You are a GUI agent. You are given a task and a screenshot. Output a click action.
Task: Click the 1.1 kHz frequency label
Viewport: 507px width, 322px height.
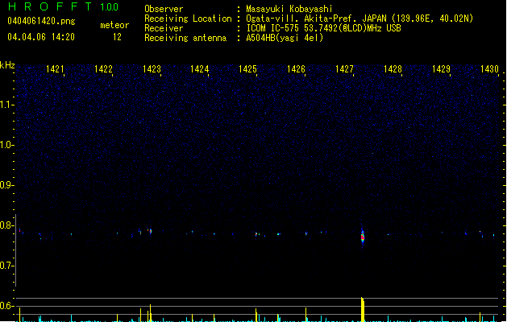point(7,105)
